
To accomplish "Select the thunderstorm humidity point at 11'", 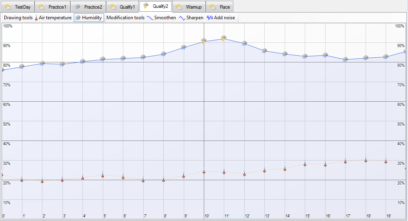I will click(224, 38).
